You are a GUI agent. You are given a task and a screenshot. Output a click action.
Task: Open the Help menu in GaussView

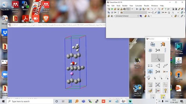(x=162, y=6)
